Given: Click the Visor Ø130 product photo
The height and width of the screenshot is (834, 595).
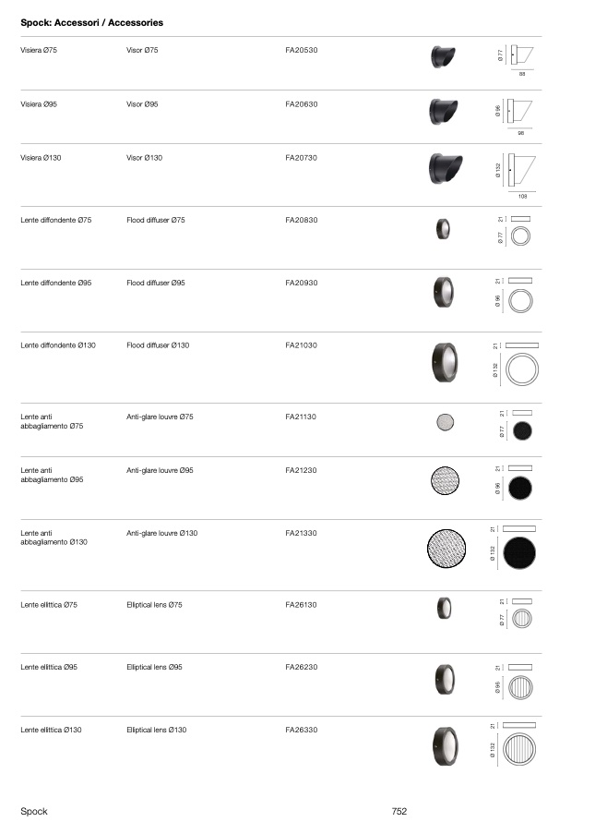Looking at the screenshot, I should click(446, 168).
